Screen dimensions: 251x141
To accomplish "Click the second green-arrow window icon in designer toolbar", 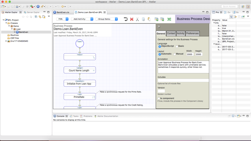I will click(162, 19).
